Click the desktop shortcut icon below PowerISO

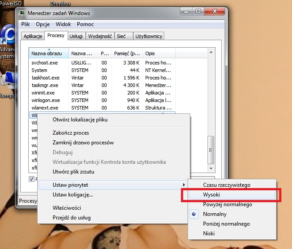click(x=8, y=34)
